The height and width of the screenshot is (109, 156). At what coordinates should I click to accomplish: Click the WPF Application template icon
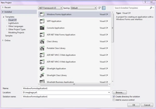coord(42,21)
